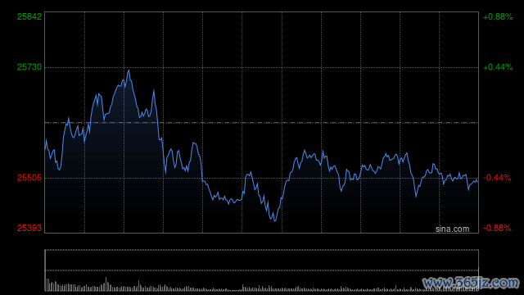This screenshot has height=295, width=524.
Task: Open the sina.com watermark link
Action: (452, 229)
